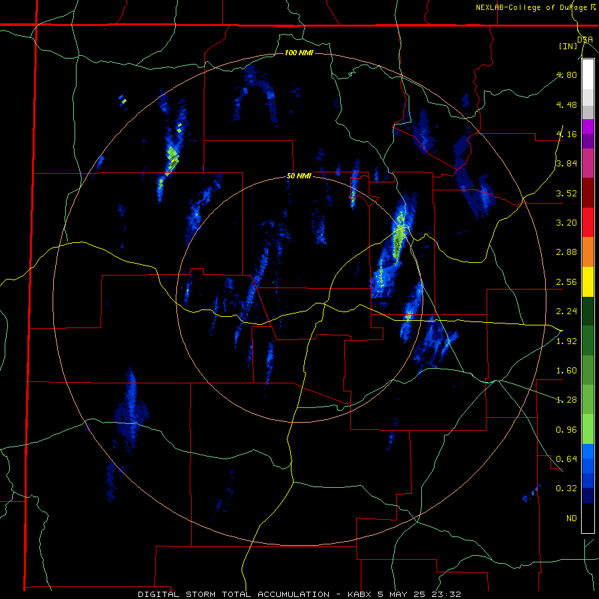Pick the white swatch atop the color scale
Screen dimensions: 599x599
click(588, 75)
